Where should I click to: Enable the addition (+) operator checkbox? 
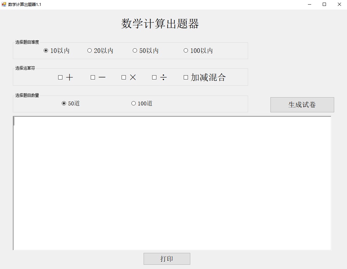[x=65, y=77]
